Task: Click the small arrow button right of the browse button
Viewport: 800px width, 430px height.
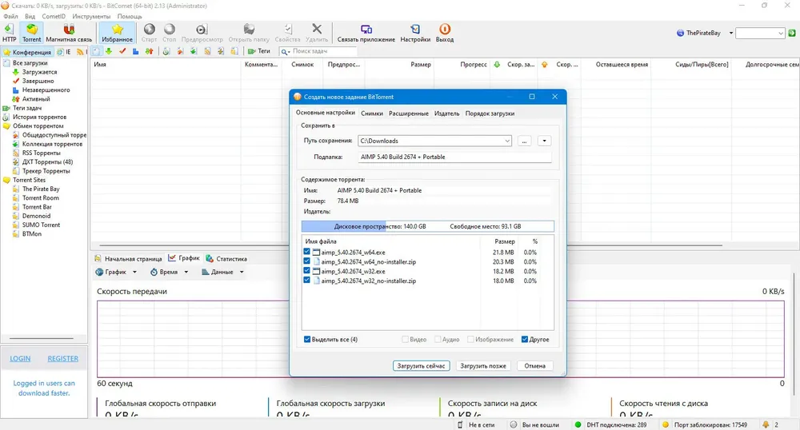Action: tap(544, 141)
